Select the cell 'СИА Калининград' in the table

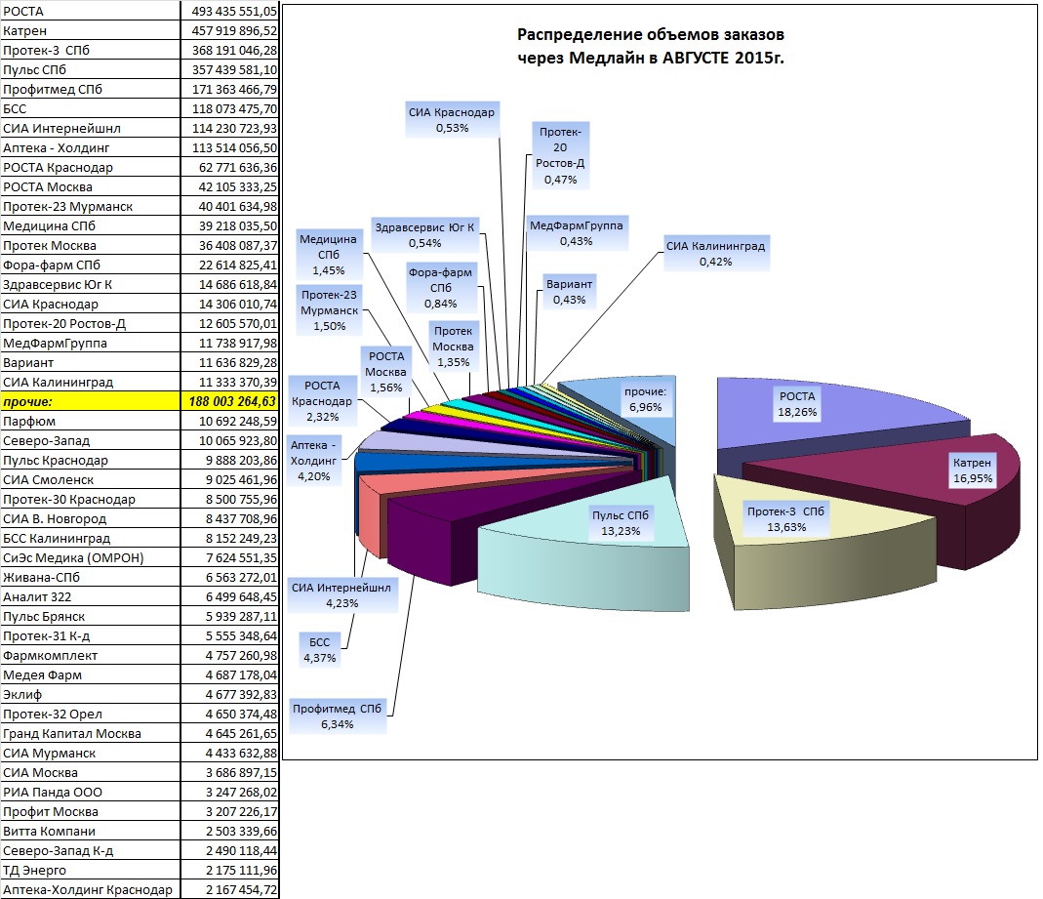coord(91,382)
